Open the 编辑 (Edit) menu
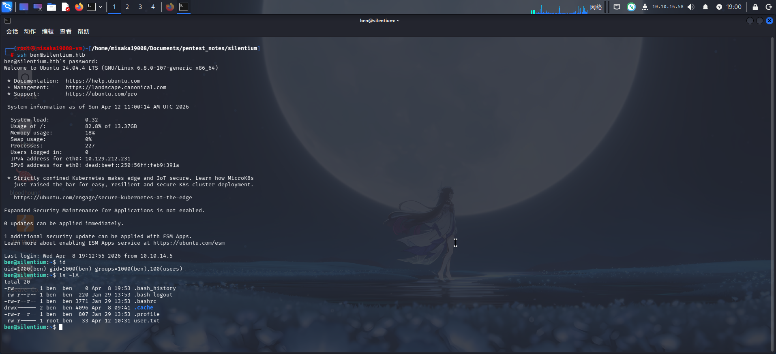The height and width of the screenshot is (354, 776). click(x=48, y=32)
